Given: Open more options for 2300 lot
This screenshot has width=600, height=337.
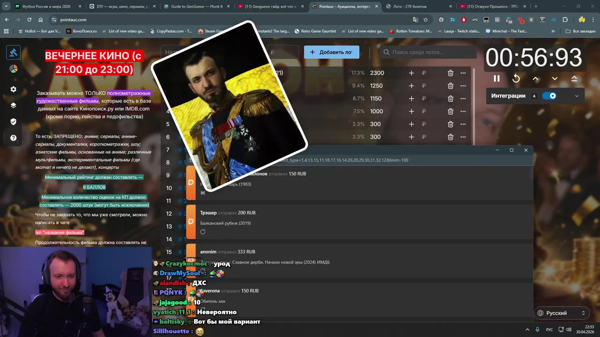Looking at the screenshot, I should [x=463, y=73].
